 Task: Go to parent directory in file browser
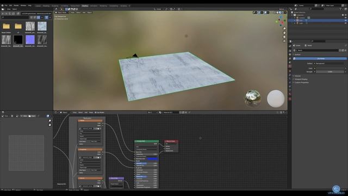10,14
